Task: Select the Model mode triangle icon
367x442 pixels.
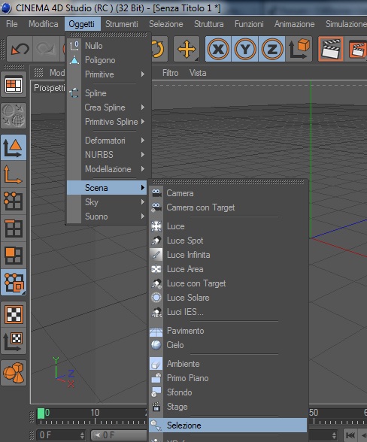Action: click(14, 147)
